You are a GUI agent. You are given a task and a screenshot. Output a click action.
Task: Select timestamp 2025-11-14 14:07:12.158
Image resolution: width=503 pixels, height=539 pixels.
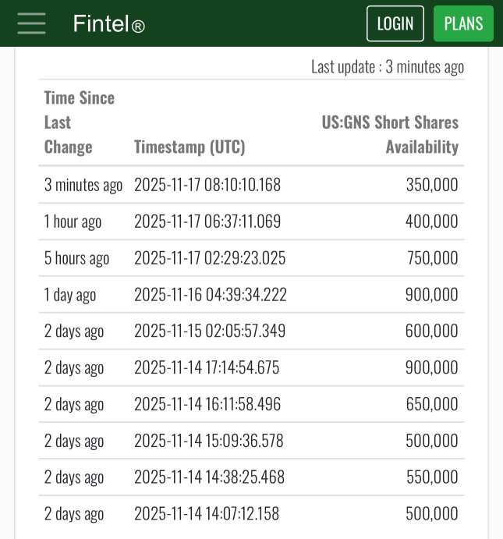coord(207,514)
